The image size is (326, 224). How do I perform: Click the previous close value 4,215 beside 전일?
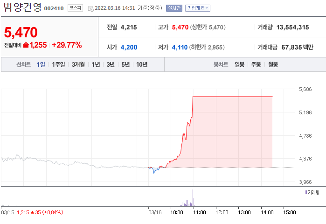click(129, 27)
